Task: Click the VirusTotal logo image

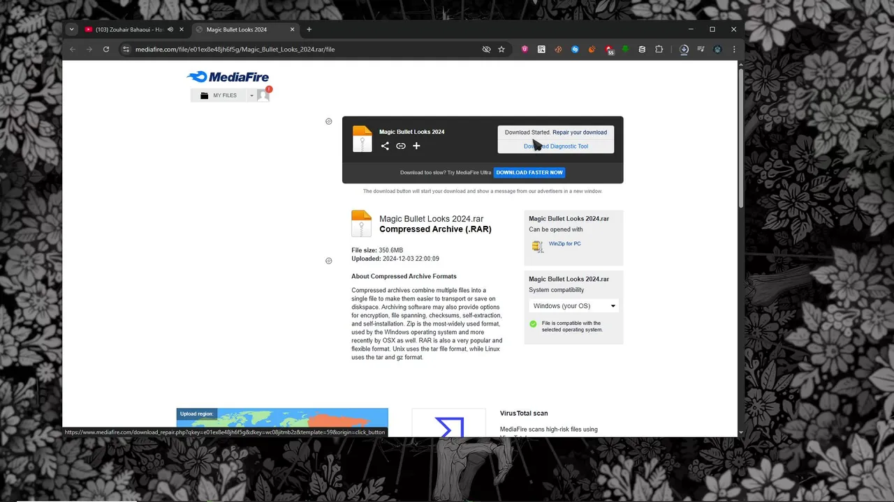Action: [448, 423]
